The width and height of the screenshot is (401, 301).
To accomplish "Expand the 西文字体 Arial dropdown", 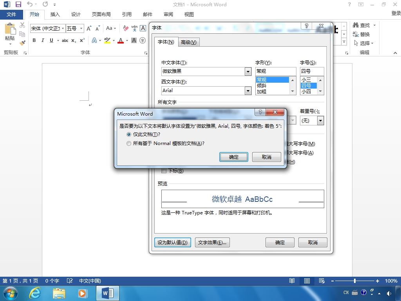I will (248, 91).
